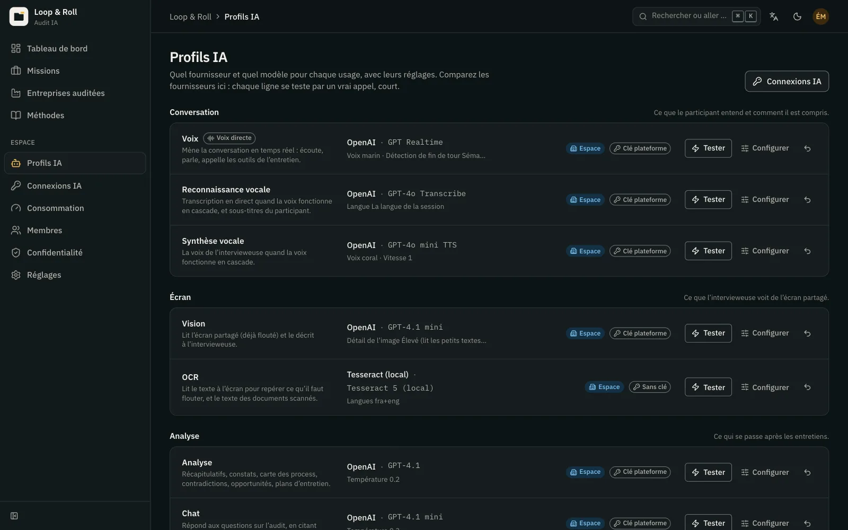Open Connexions IA sidebar item
The width and height of the screenshot is (848, 530).
75,185
